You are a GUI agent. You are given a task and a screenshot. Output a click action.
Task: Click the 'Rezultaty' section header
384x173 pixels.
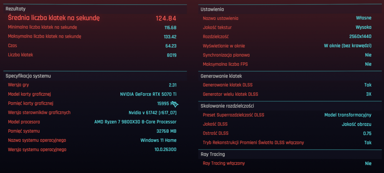16,9
